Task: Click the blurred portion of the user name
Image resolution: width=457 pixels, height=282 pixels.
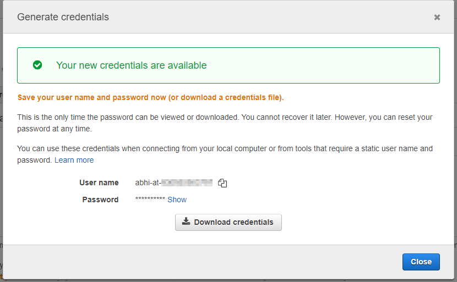Action: click(187, 183)
